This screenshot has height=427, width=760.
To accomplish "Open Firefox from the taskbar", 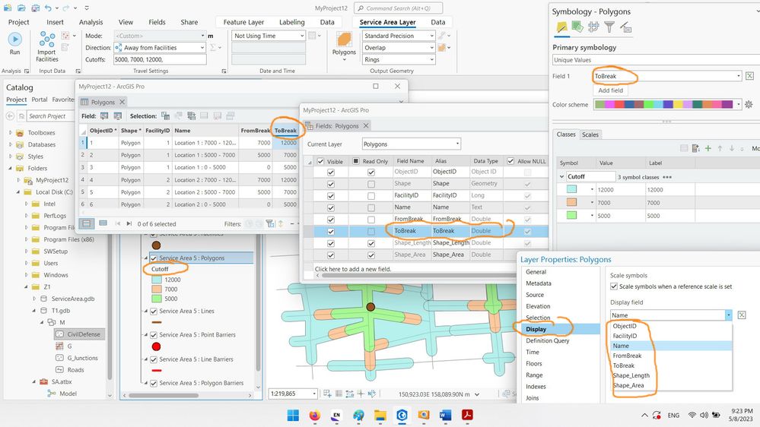I will coord(314,415).
